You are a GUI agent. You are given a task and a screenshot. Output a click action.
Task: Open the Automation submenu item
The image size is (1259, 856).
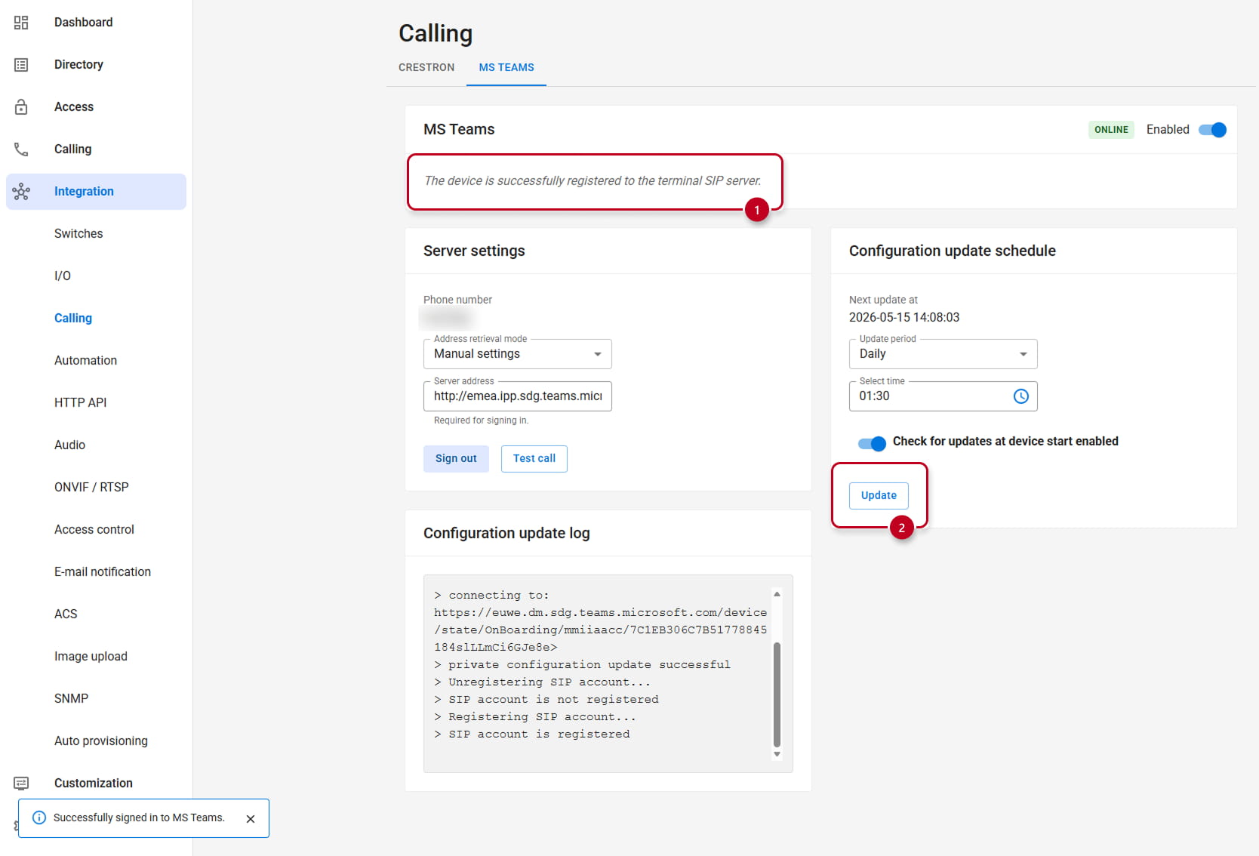click(x=97, y=361)
